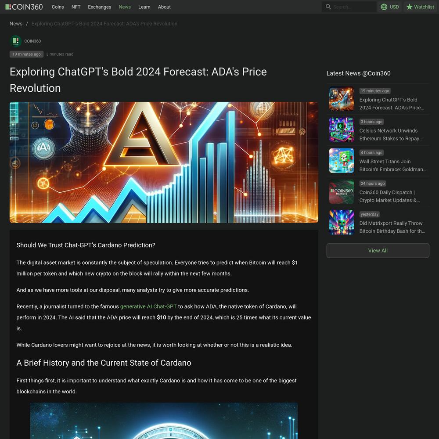Image resolution: width=439 pixels, height=439 pixels.
Task: Open Exploring ChatGPT's Bold sidebar thumbnail
Action: 341,99
